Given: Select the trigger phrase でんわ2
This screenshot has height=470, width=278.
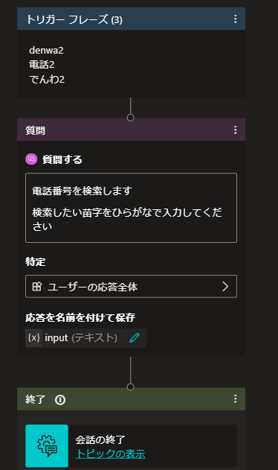Looking at the screenshot, I should coord(47,79).
